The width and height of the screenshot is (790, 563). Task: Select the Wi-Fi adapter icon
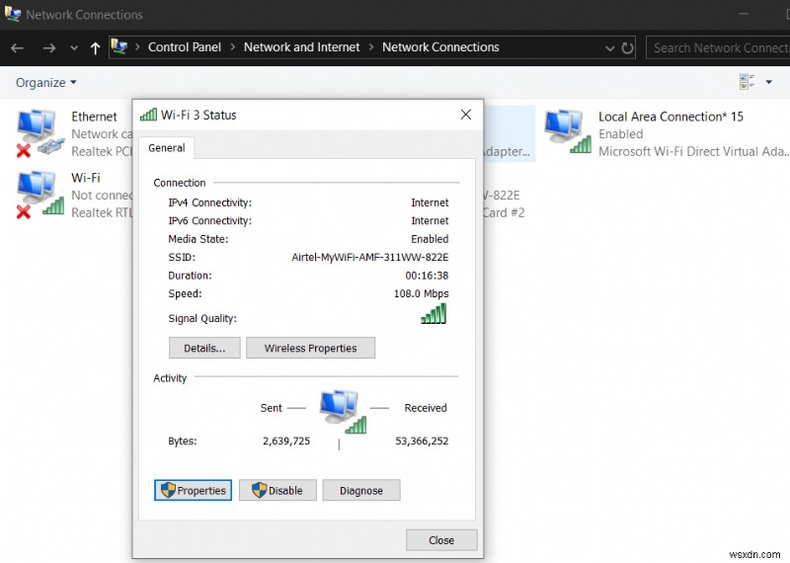pos(40,194)
